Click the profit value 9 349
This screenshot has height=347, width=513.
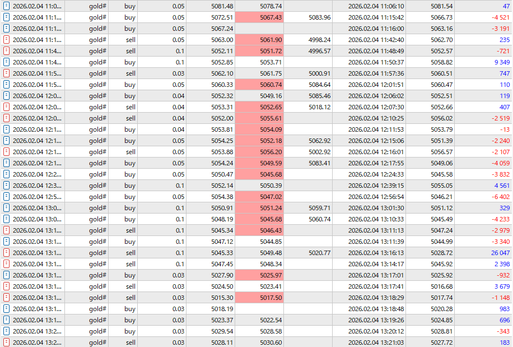pos(498,62)
